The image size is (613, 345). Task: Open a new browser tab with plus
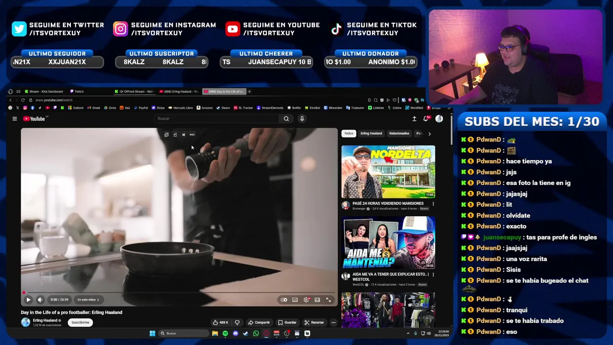[x=249, y=92]
